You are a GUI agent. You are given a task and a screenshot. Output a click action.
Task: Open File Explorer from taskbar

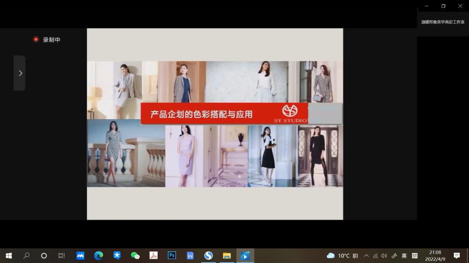(227, 256)
